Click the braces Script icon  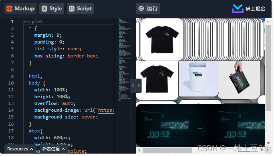click(72, 8)
